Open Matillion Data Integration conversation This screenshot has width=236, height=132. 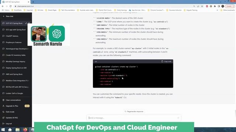click(16, 81)
